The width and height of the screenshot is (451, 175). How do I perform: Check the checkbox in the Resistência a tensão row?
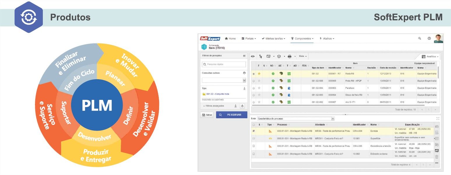[x=253, y=146]
